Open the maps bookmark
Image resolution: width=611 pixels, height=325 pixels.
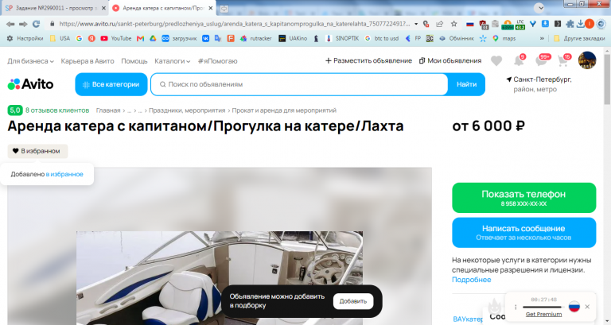pyautogui.click(x=504, y=38)
